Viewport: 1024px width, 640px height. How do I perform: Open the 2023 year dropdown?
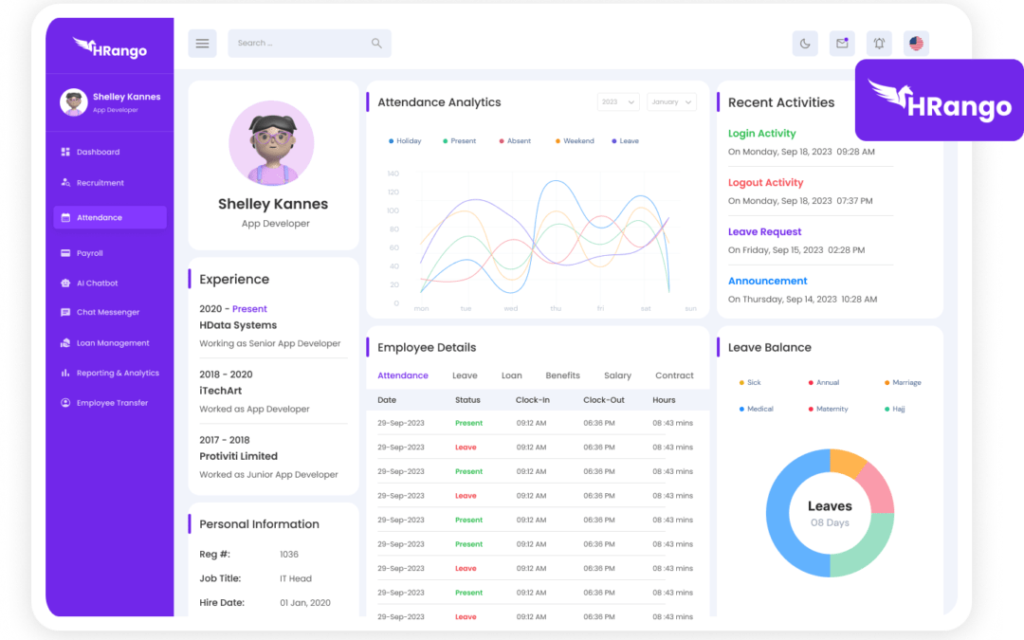pos(618,101)
